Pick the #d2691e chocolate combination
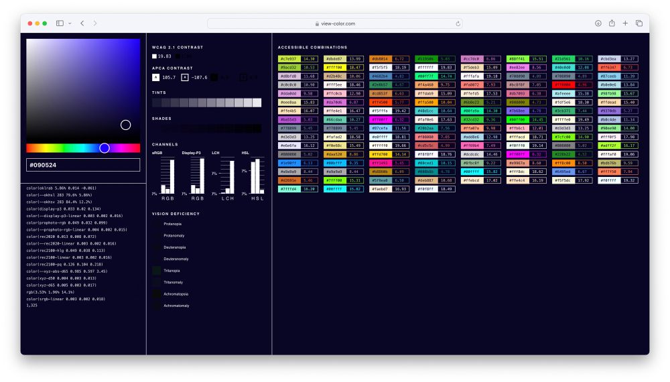The width and height of the screenshot is (670, 382). (x=298, y=180)
